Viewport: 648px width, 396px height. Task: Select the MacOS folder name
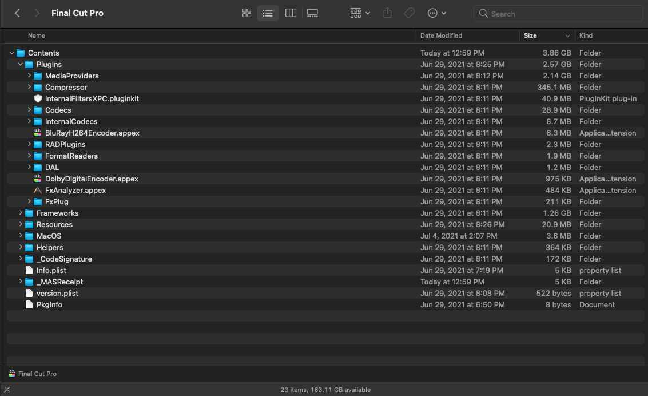49,236
